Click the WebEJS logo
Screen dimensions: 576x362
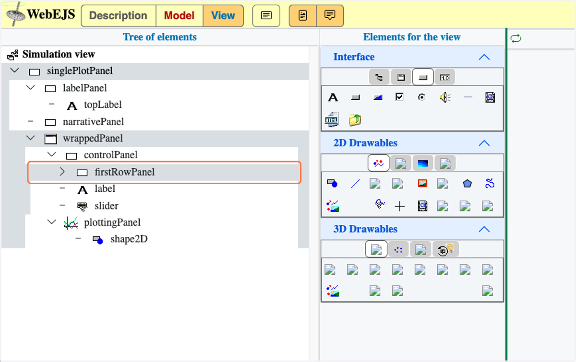point(41,14)
